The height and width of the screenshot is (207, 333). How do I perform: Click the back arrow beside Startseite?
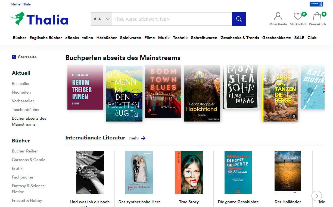click(14, 57)
